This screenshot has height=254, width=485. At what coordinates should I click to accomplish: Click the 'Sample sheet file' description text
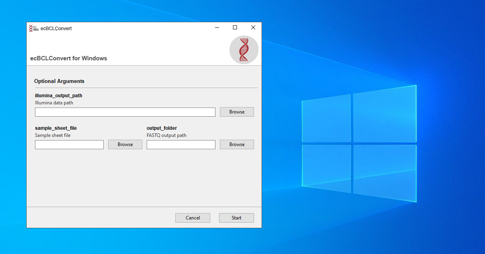coord(53,135)
